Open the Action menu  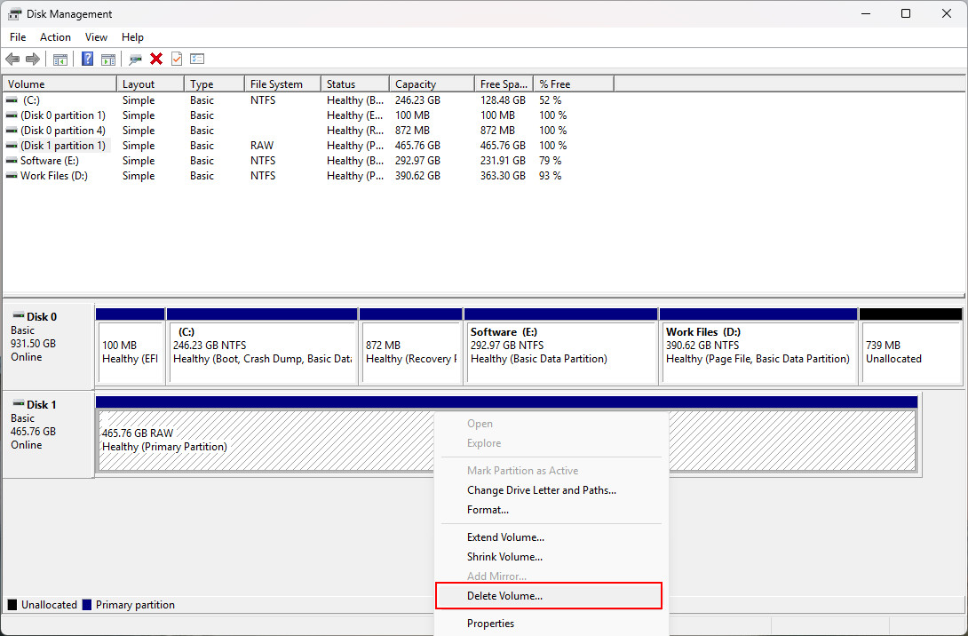(56, 37)
